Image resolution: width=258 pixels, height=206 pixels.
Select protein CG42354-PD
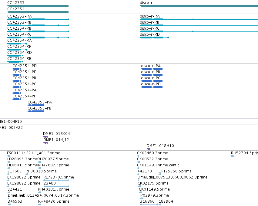pos(17,69)
